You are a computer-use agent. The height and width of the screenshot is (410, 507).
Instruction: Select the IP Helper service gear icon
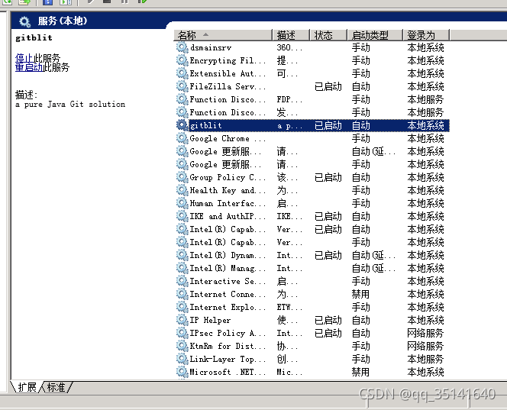tap(182, 320)
